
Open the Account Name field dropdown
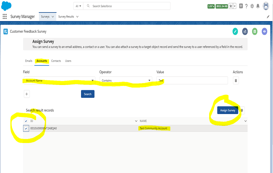click(x=59, y=80)
